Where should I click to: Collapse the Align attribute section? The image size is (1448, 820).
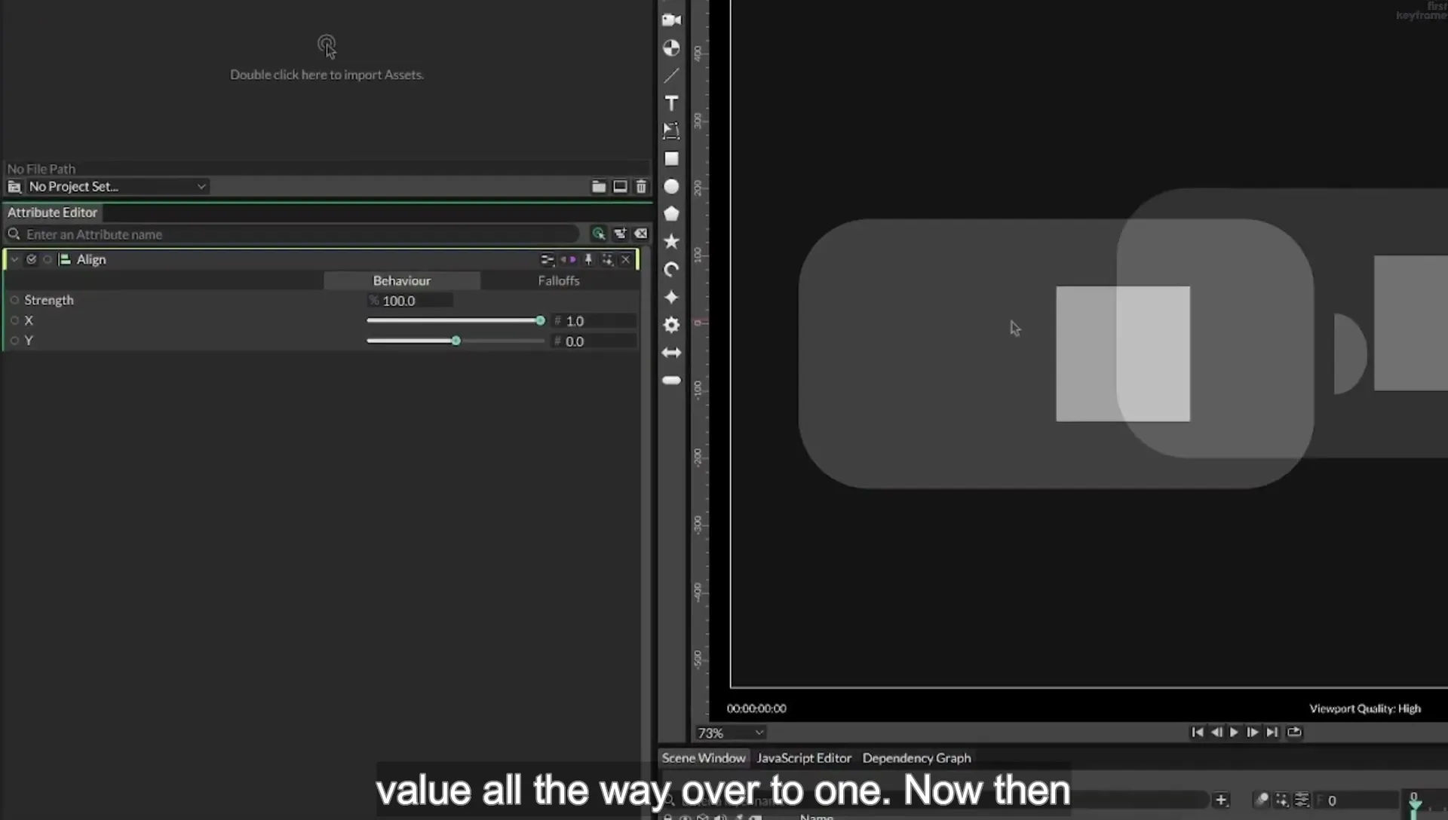(14, 259)
